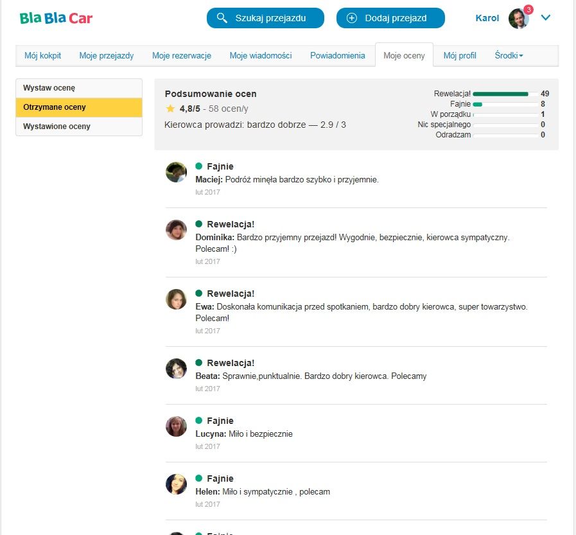
Task: Click the gold star rating icon
Action: pos(170,109)
